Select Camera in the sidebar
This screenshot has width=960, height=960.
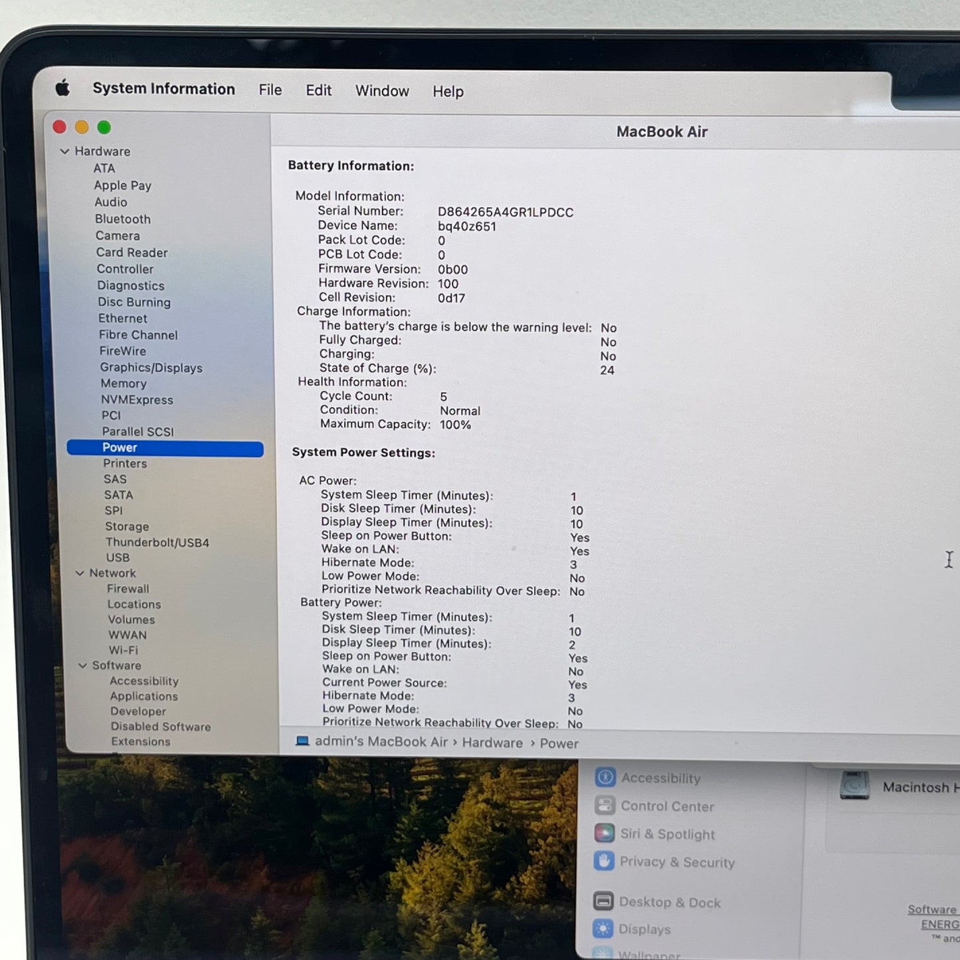[118, 236]
